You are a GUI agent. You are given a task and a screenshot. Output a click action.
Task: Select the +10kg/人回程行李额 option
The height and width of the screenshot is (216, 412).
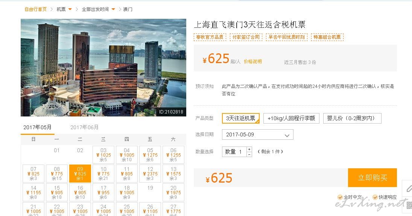tap(291, 118)
